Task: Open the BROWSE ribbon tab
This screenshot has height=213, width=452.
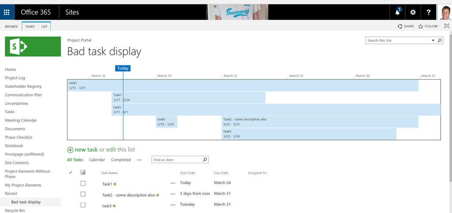Action: click(x=11, y=27)
